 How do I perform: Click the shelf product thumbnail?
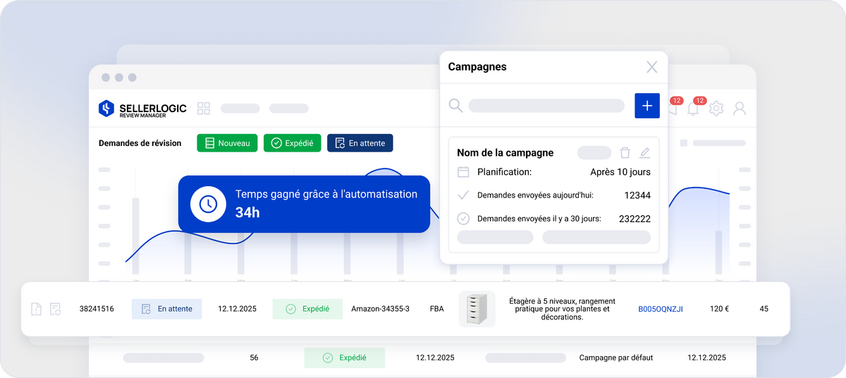[x=477, y=309]
